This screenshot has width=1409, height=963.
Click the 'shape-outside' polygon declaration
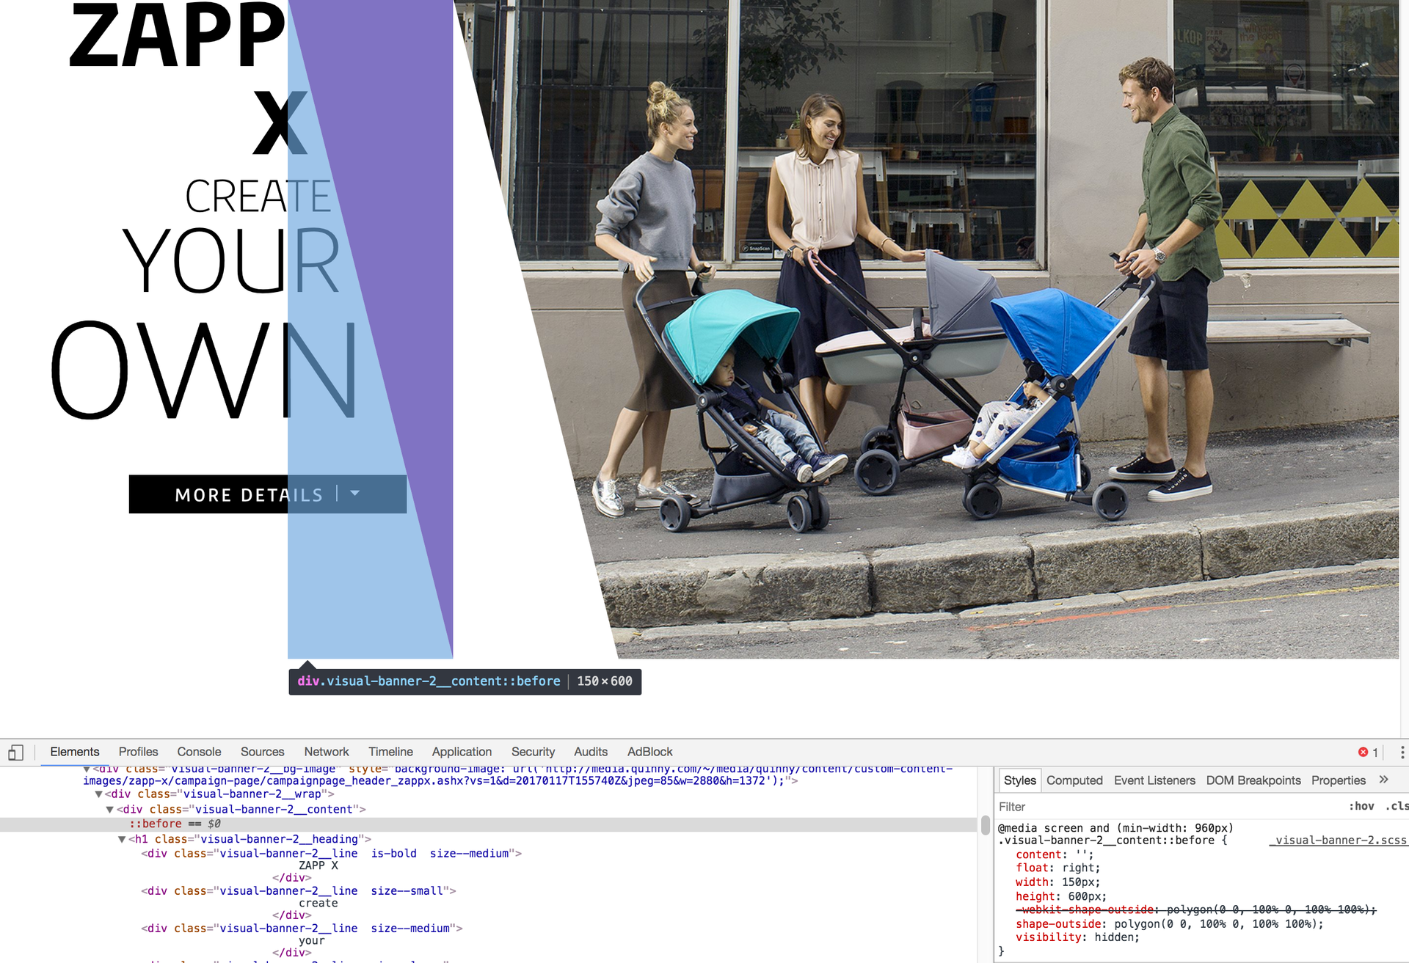point(1169,924)
